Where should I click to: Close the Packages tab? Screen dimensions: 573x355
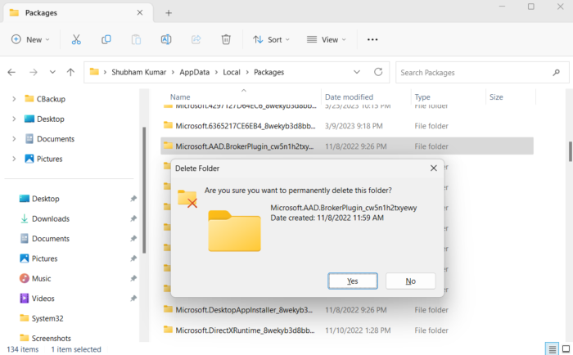[140, 13]
